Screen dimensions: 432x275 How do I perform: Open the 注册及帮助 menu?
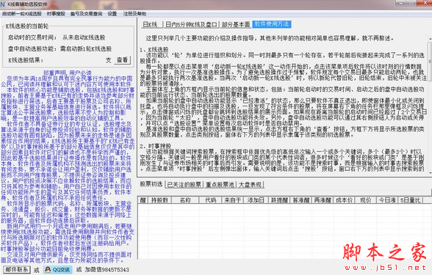click(x=134, y=14)
